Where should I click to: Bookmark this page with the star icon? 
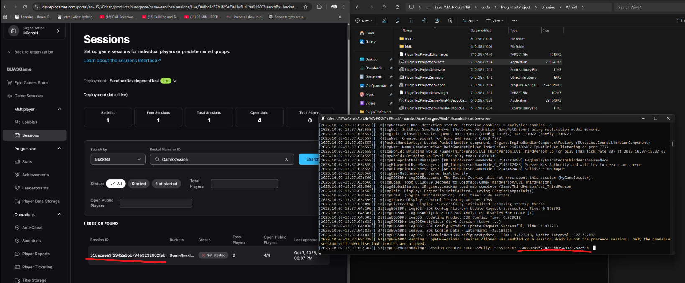306,7
